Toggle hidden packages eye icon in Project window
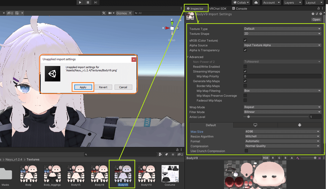Viewport: 328px width, 189px height. pos(180,155)
